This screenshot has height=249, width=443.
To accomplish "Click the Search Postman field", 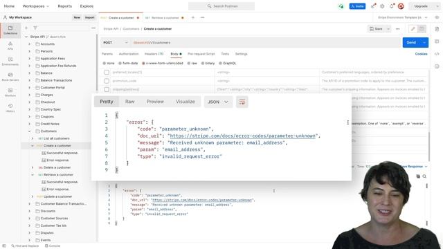I will point(221,6).
